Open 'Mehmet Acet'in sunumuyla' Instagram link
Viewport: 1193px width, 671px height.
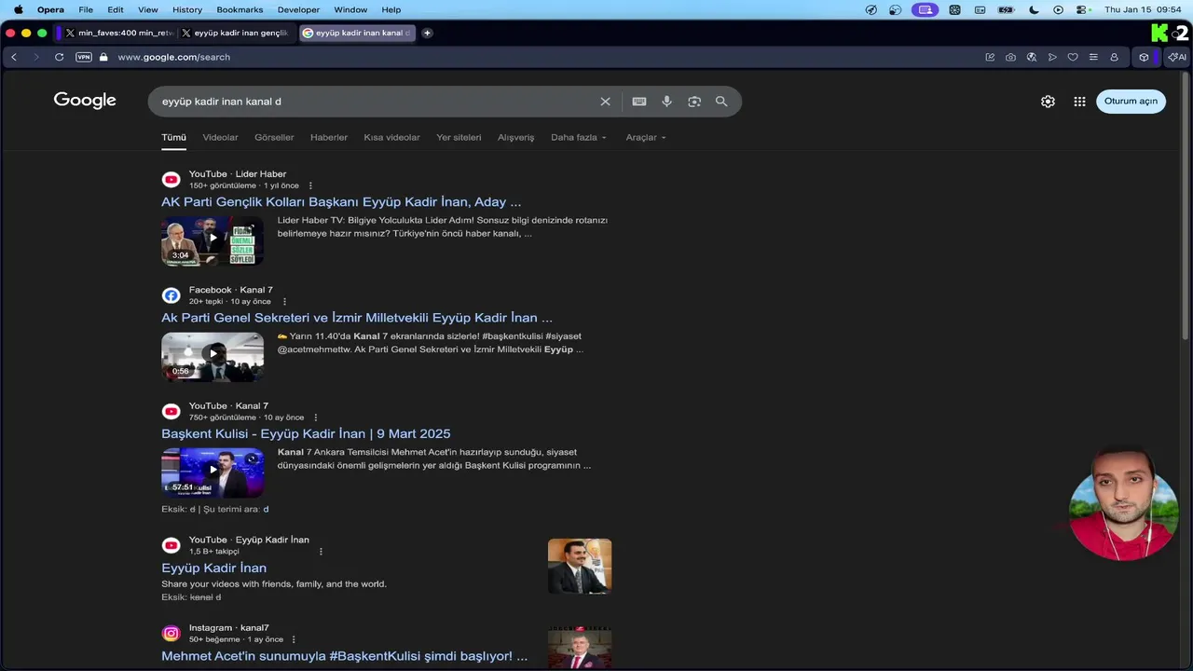pos(344,656)
